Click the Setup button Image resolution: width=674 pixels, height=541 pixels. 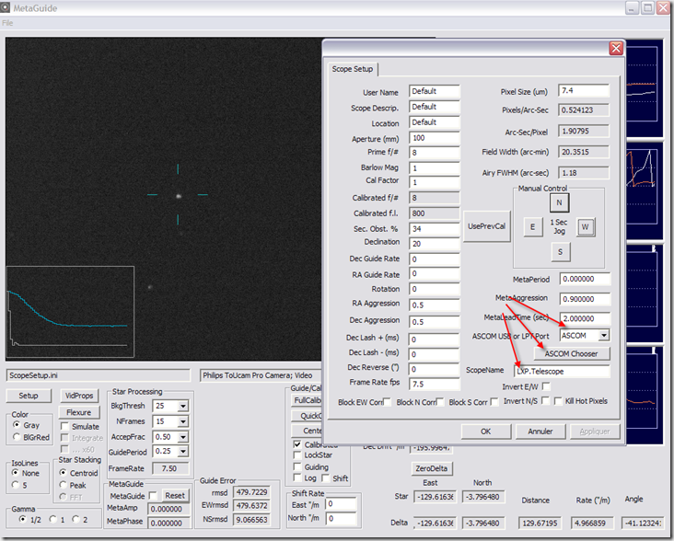[x=29, y=396]
